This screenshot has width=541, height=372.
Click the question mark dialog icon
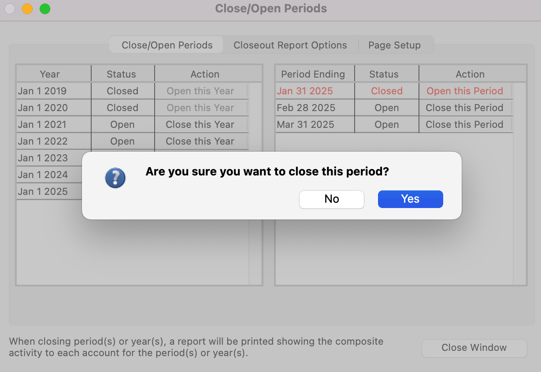(115, 178)
